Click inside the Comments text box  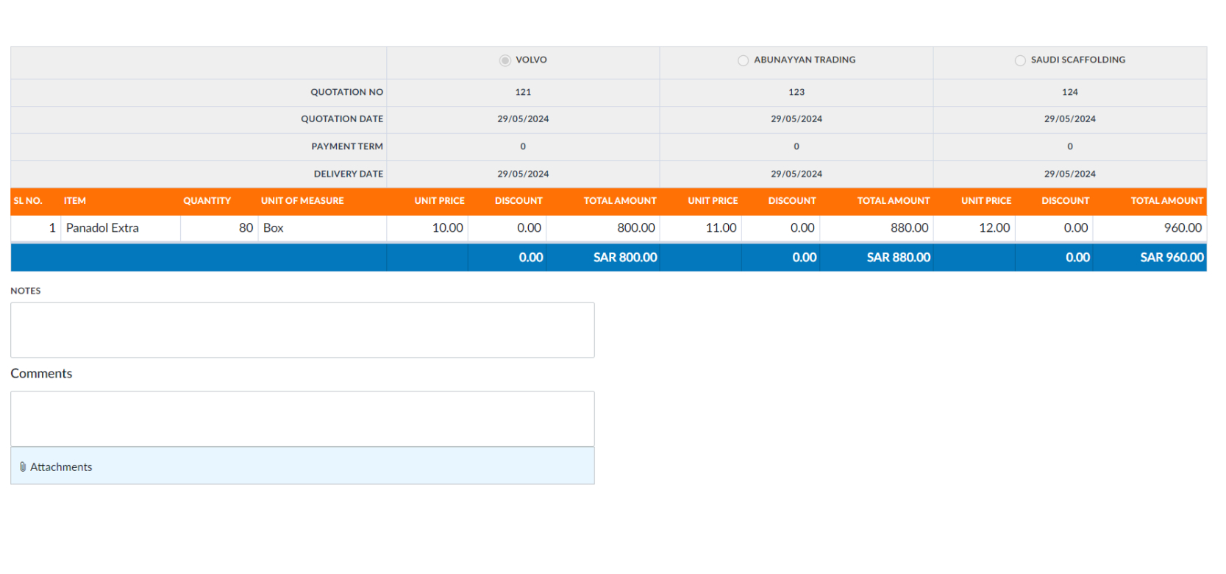[302, 419]
